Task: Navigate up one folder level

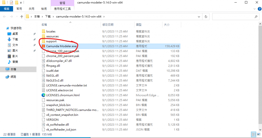Action: point(21,17)
